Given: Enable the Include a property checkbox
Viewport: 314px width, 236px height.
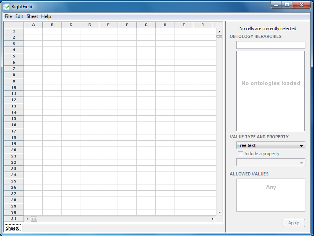Looking at the screenshot, I should click(x=241, y=154).
